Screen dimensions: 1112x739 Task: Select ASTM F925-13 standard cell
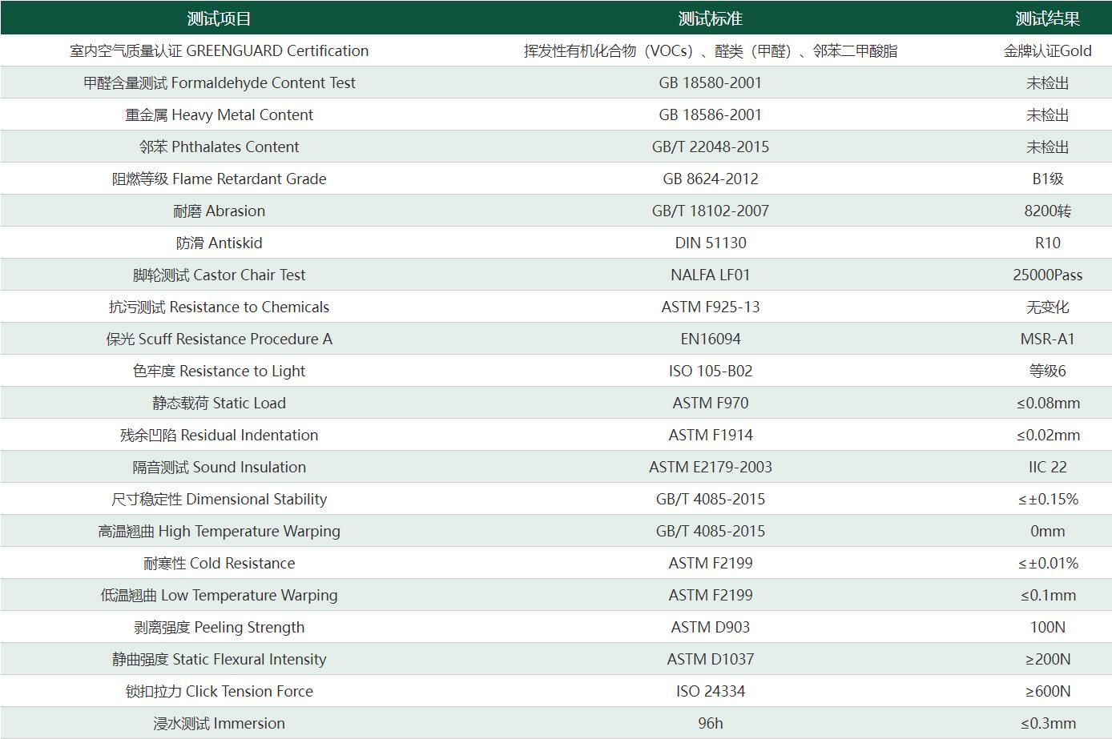click(711, 307)
